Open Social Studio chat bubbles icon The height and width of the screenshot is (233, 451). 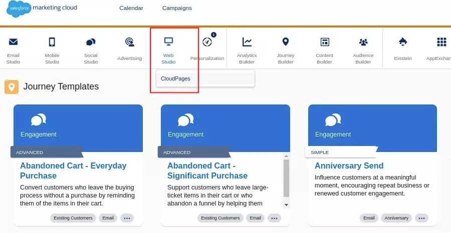coord(91,42)
